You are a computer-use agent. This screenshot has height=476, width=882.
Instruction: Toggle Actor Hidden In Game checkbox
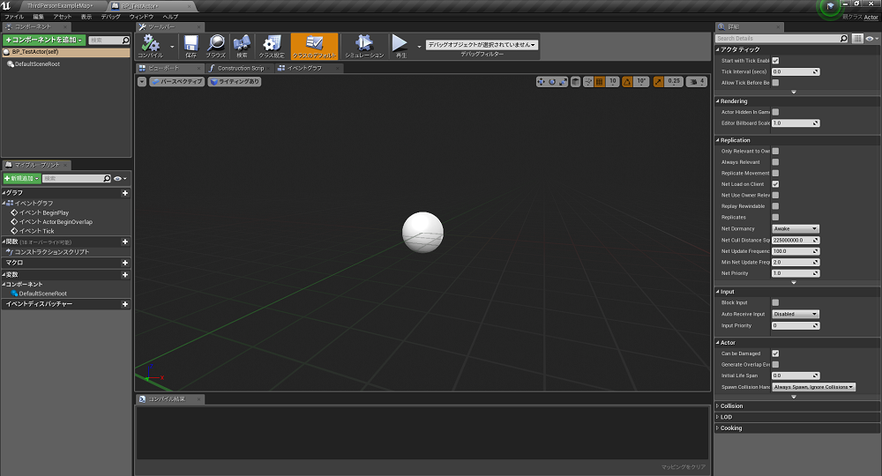click(x=775, y=112)
